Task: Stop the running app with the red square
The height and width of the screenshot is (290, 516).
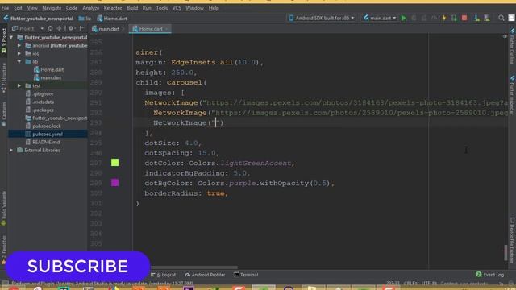Action: tap(464, 18)
